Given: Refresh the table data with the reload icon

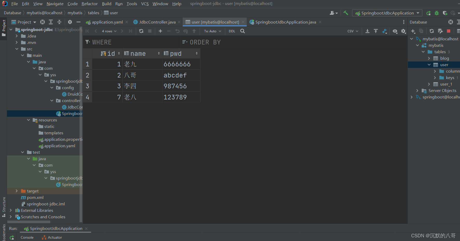Looking at the screenshot, I should tap(141, 31).
